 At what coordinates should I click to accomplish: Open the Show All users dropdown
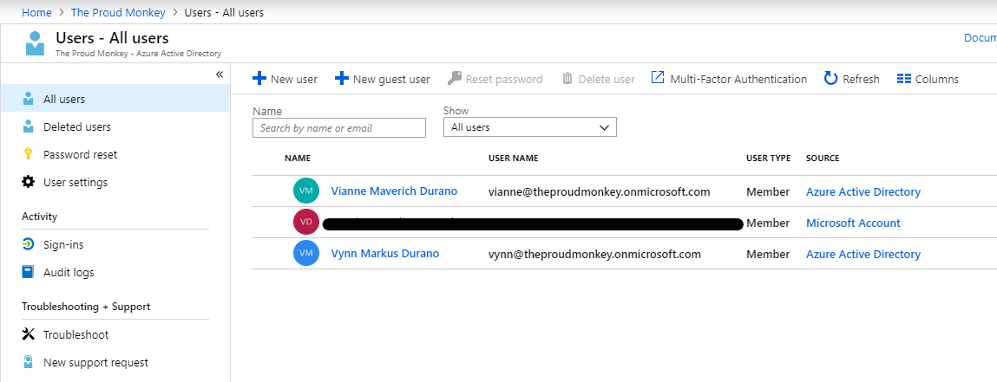click(x=529, y=127)
